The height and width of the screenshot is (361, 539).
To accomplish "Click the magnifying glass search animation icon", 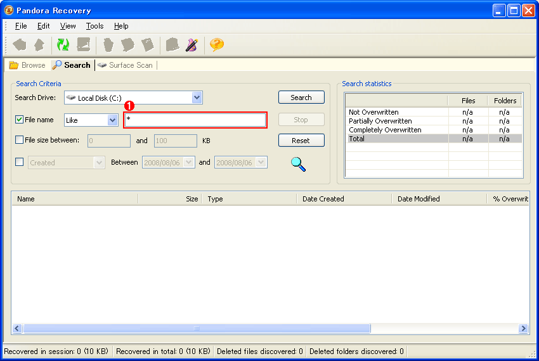I will [x=298, y=164].
